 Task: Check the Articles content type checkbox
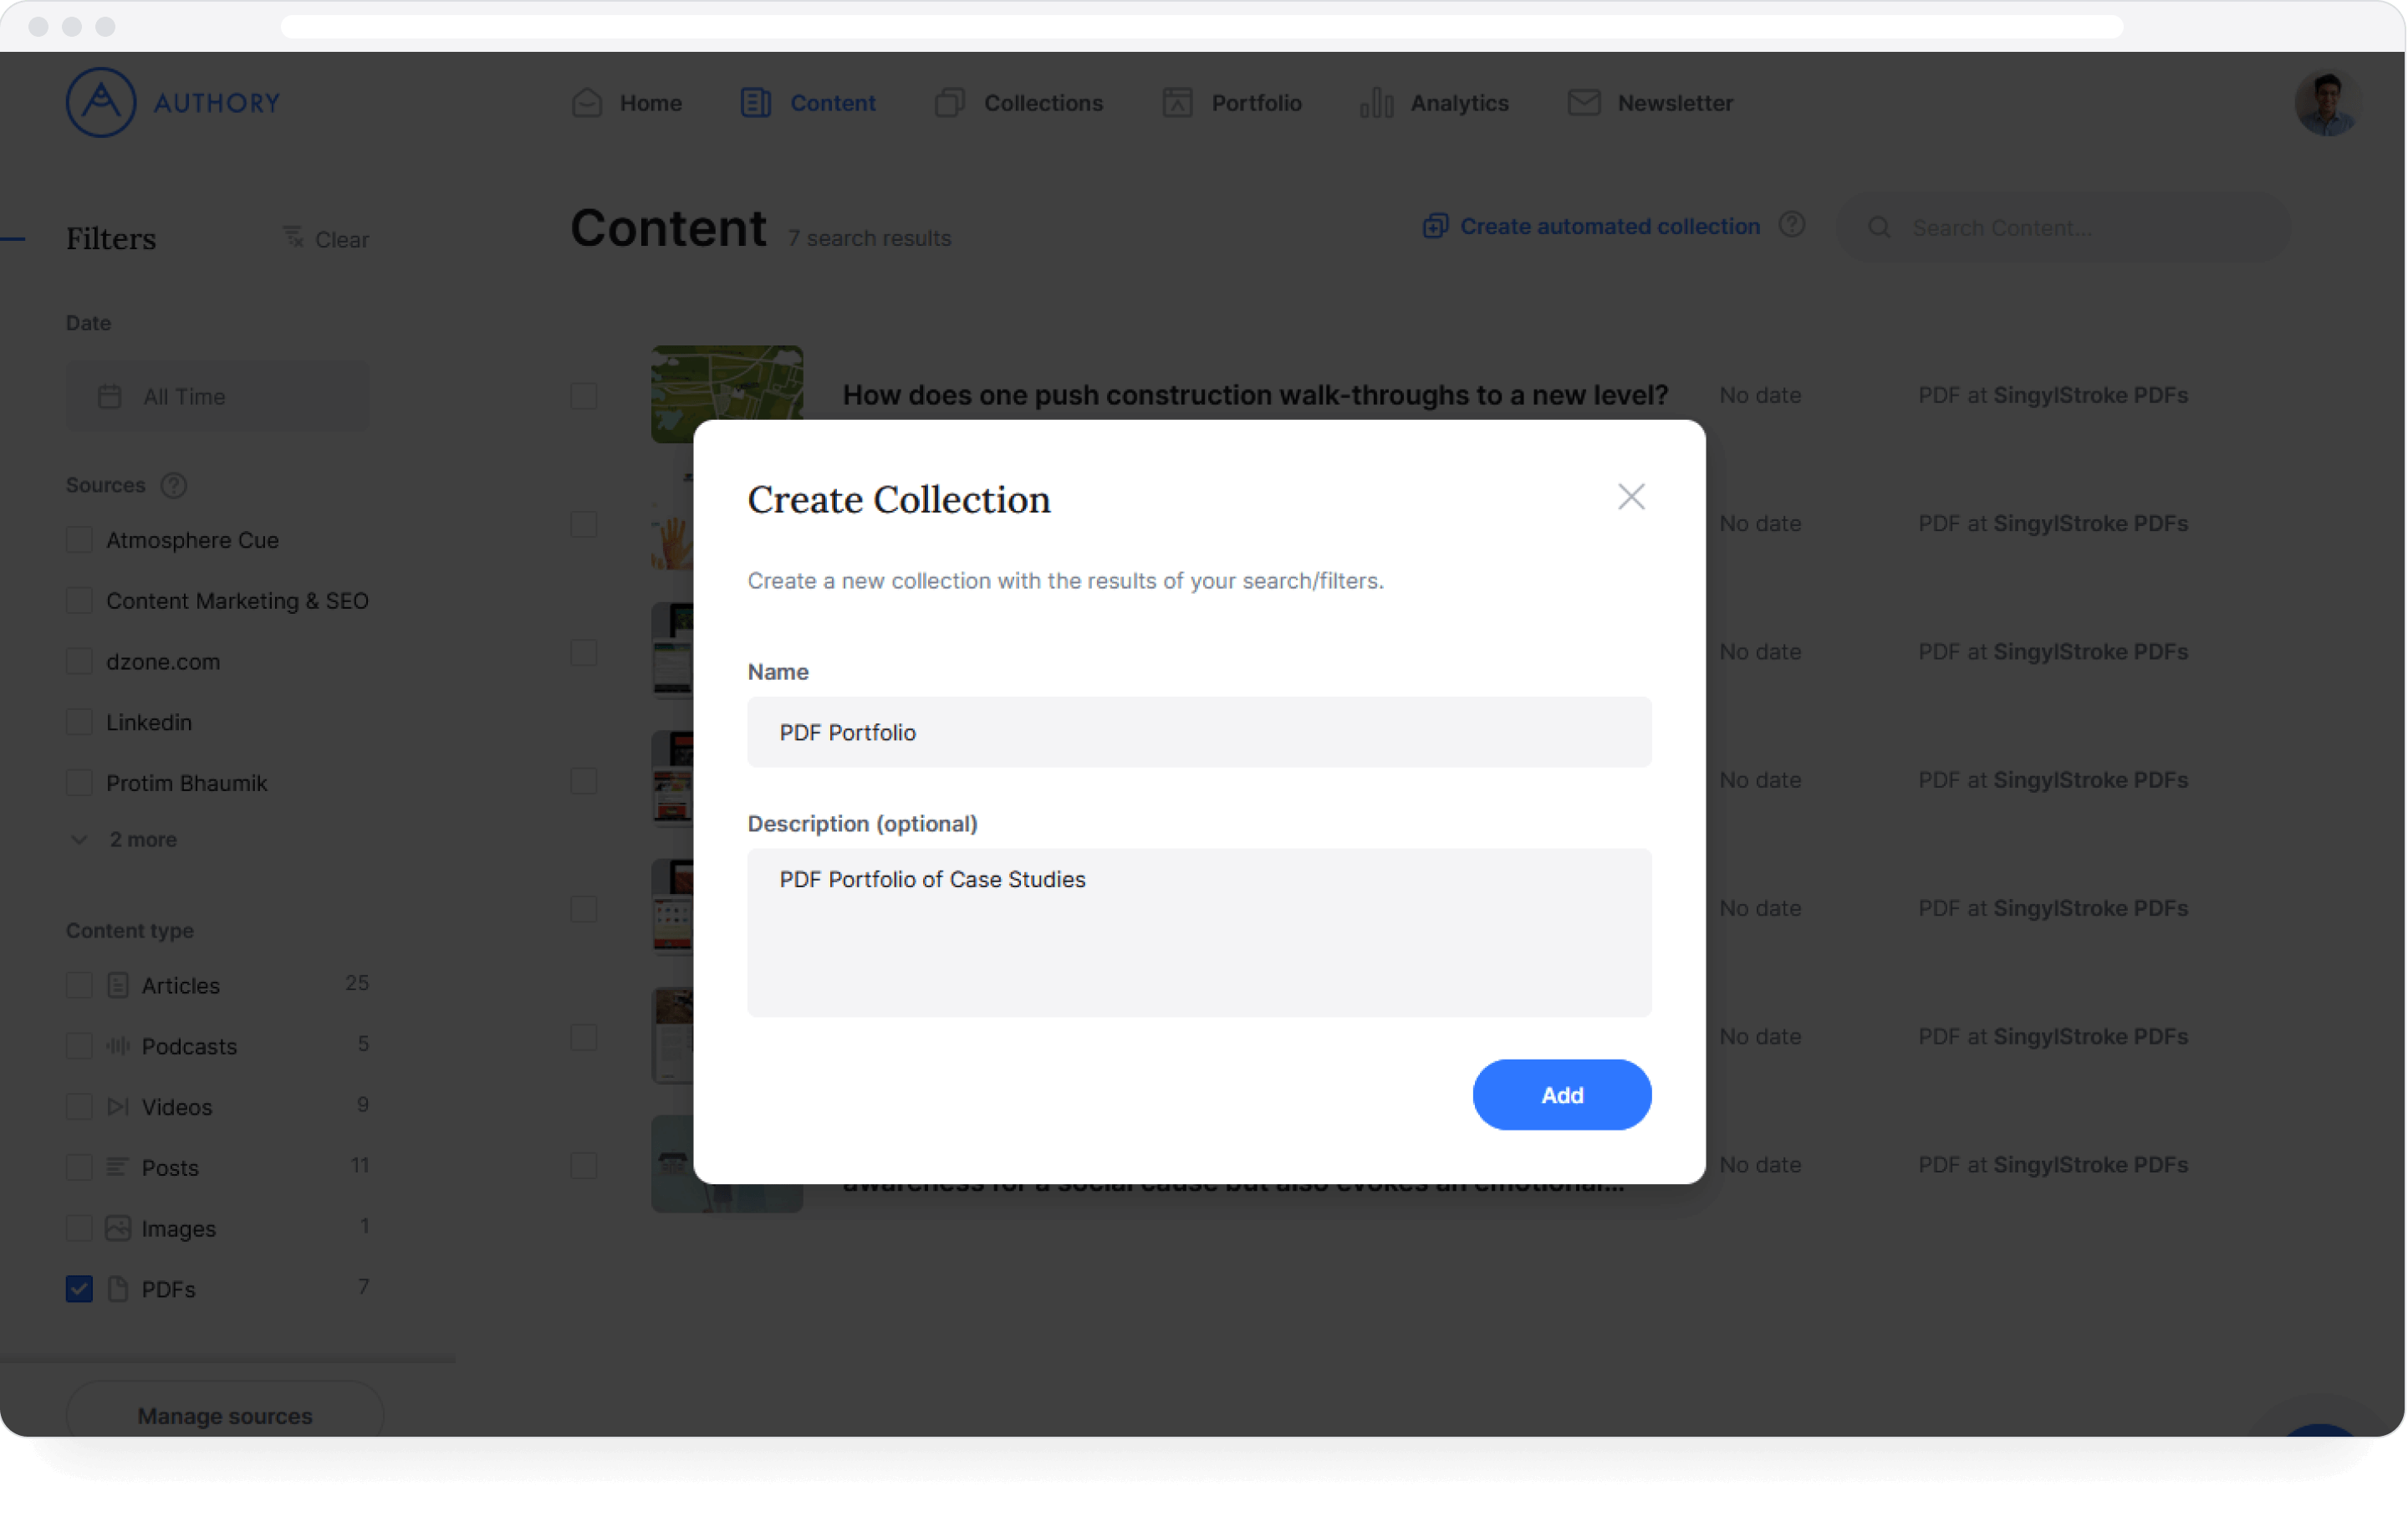pyautogui.click(x=79, y=985)
